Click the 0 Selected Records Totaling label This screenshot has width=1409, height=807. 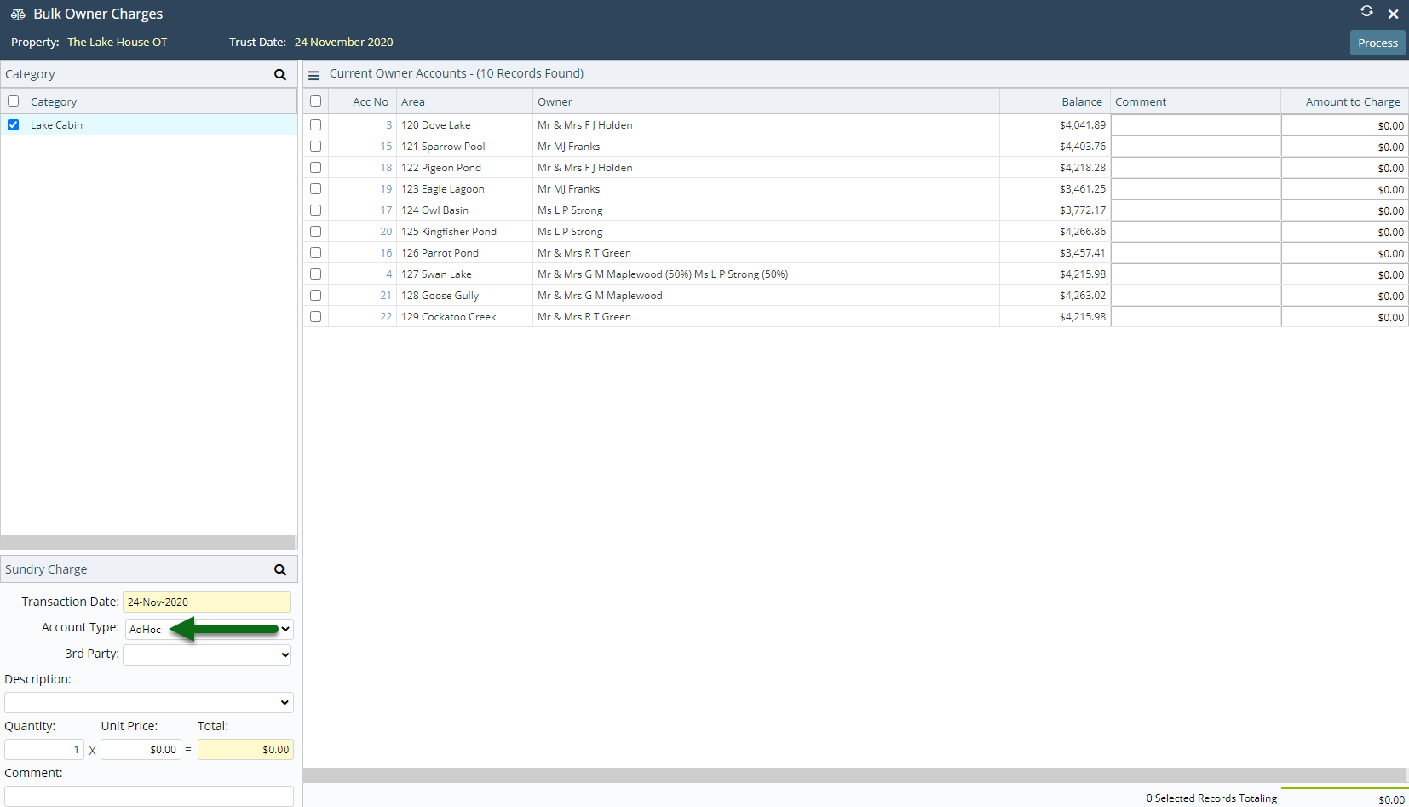click(1211, 798)
